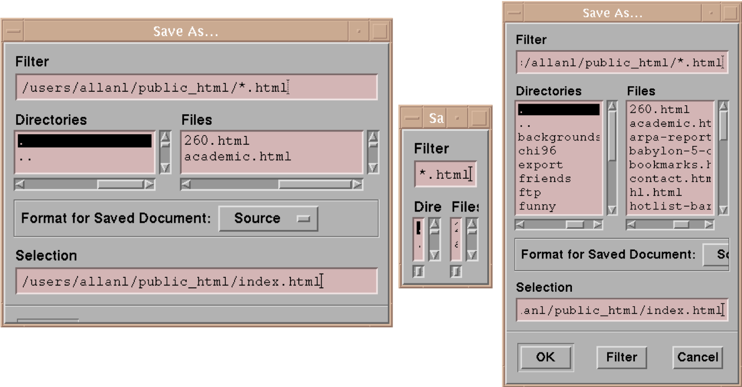Click Filter field in right Save As window
This screenshot has height=387, width=742.
click(x=622, y=63)
